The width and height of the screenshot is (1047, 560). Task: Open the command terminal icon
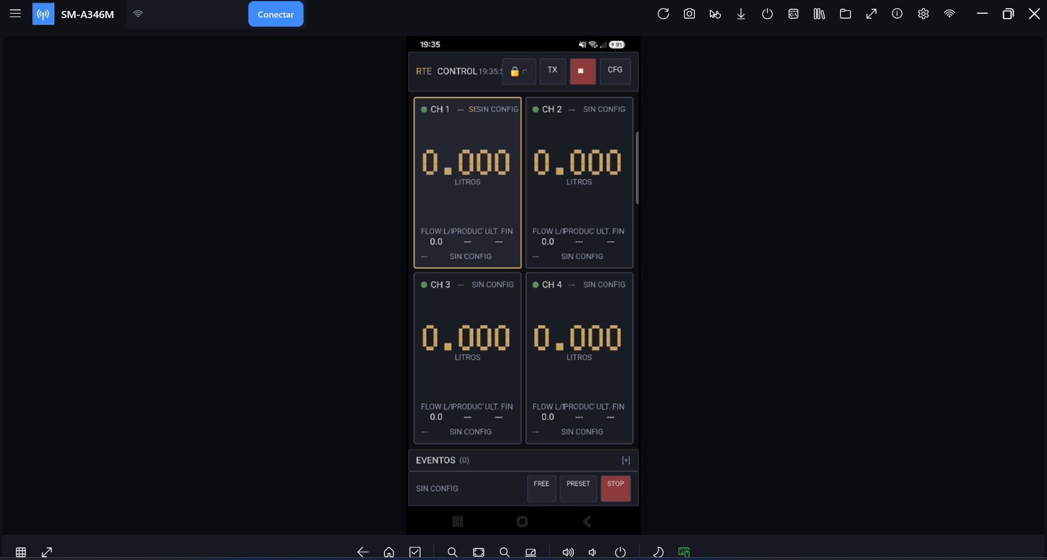(x=793, y=14)
